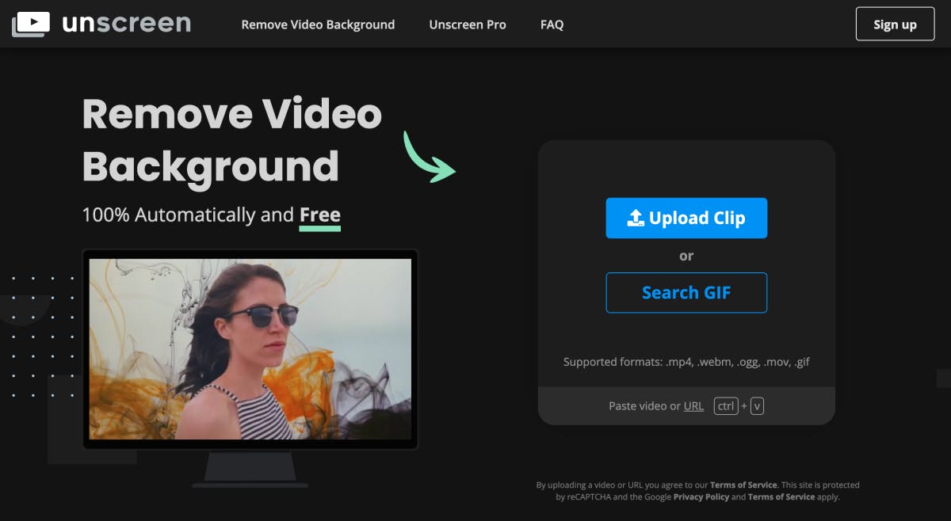This screenshot has width=951, height=521.
Task: Click the demo video of woman in sunglasses
Action: (250, 348)
